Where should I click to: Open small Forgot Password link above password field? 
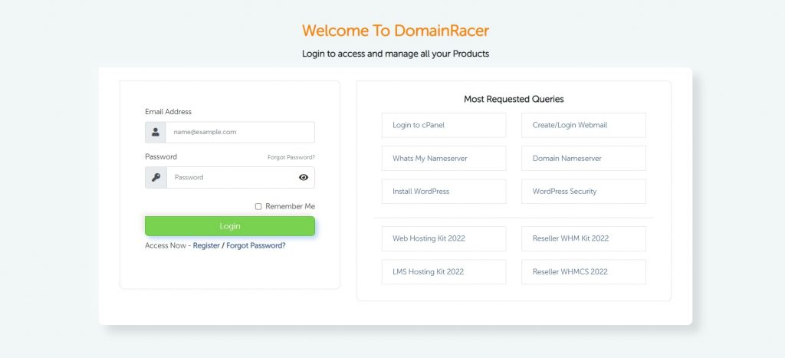coord(291,157)
